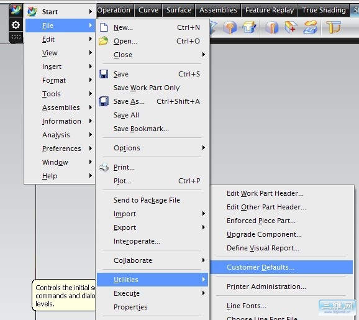The height and width of the screenshot is (320, 359).
Task: Choose Save in File menu
Action: [152, 74]
